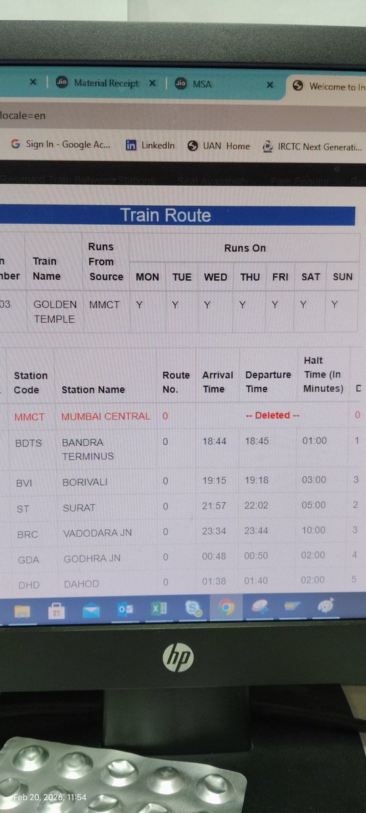Open Skype from the taskbar
This screenshot has height=813, width=366.
coord(193,608)
